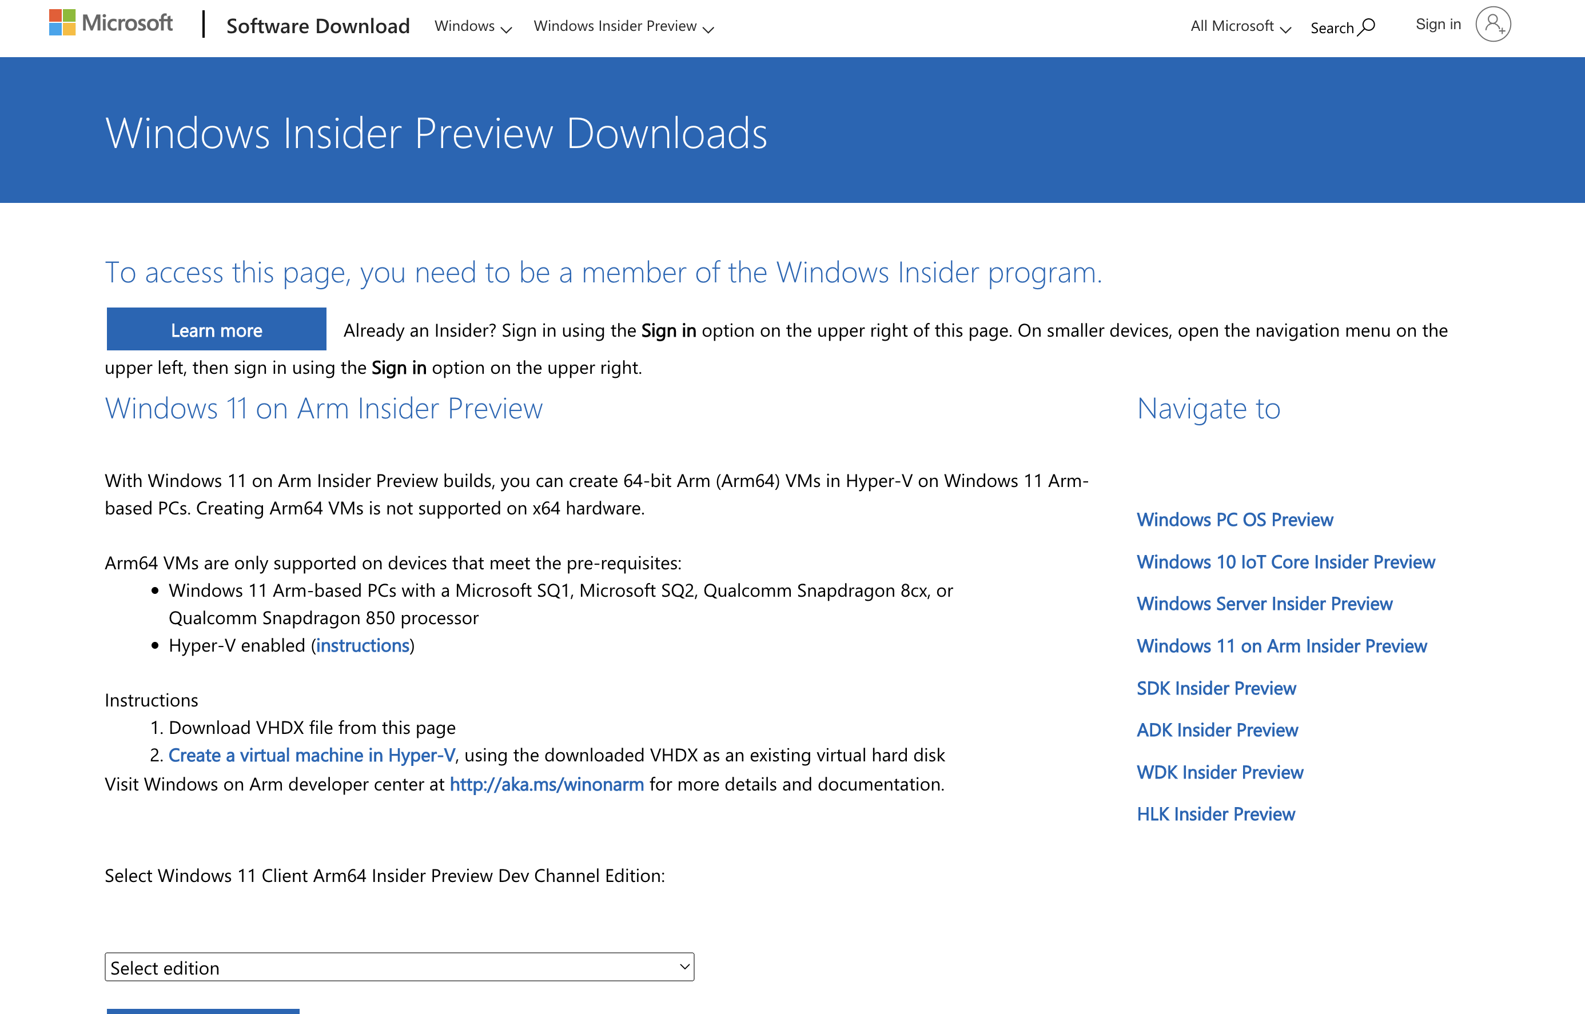Click the Learn more button
1585x1014 pixels.
tap(216, 330)
